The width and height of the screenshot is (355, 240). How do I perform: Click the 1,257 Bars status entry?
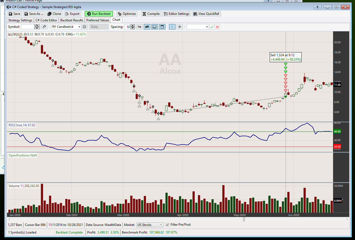15,225
